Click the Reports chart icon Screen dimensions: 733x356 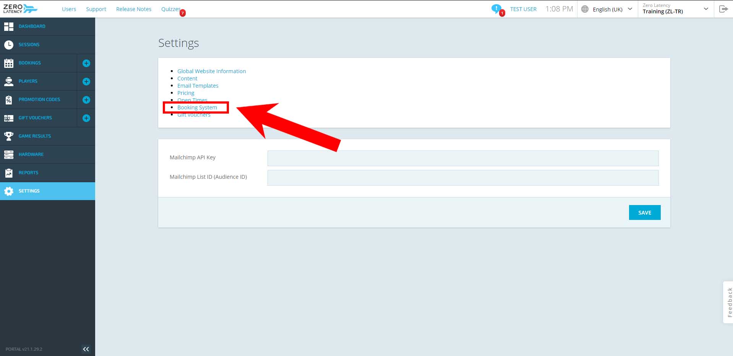pos(9,173)
